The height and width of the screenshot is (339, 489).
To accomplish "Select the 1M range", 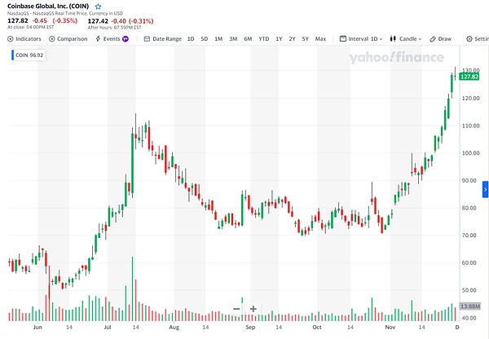I will point(218,38).
